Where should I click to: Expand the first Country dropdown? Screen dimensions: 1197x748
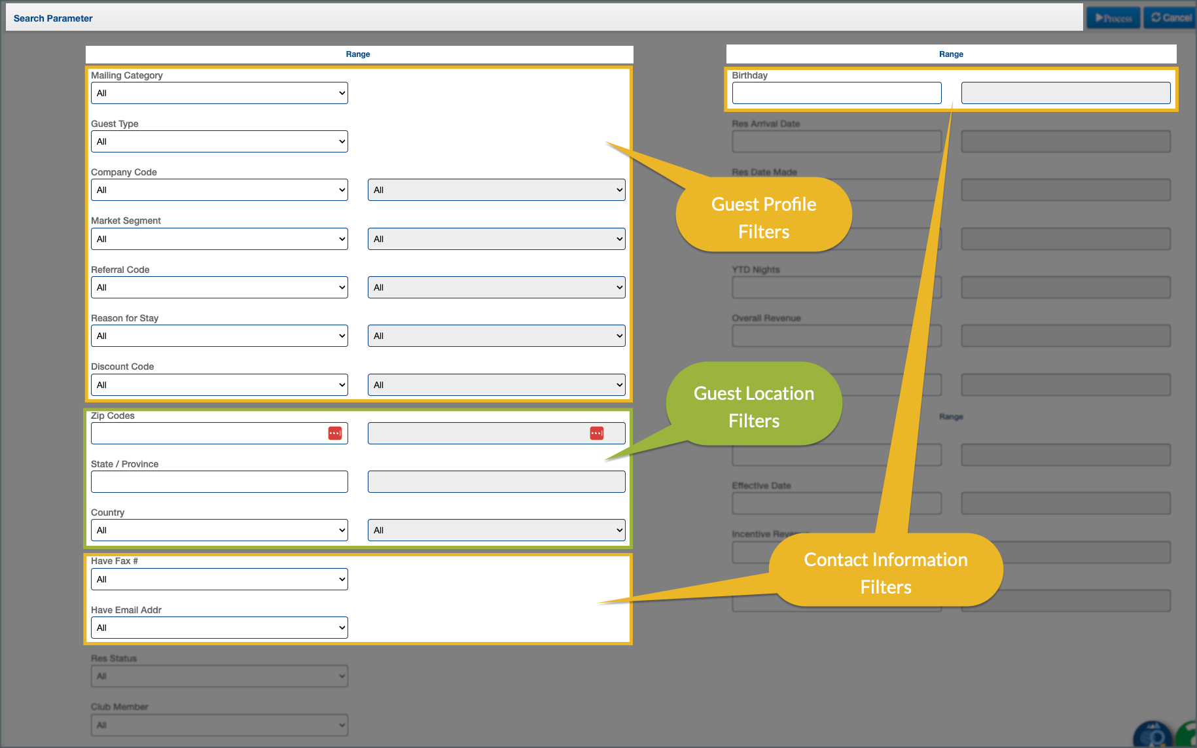pos(219,530)
